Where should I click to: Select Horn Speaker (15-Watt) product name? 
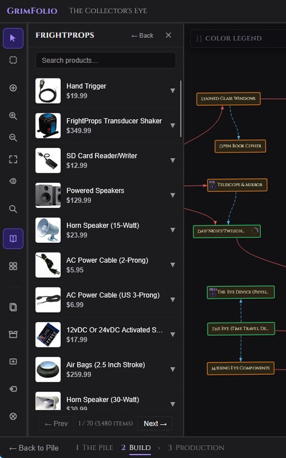[x=103, y=226]
